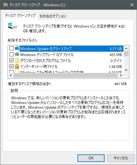Click the Windows drive icon near the summary
This screenshot has height=165, width=137.
coord(12,26)
